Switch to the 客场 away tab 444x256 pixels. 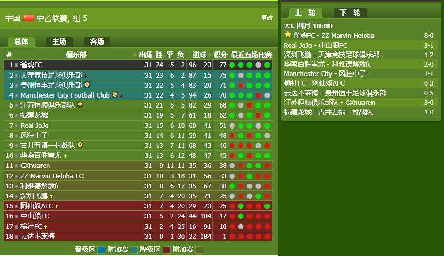(x=97, y=41)
